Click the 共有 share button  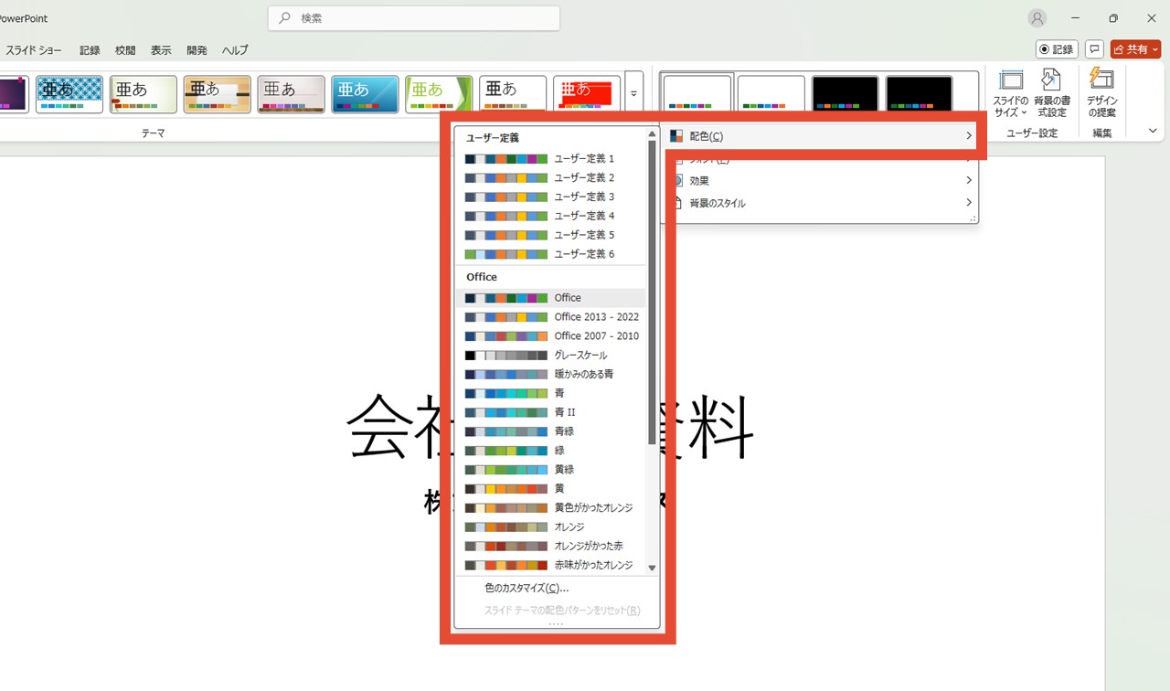tap(1135, 49)
